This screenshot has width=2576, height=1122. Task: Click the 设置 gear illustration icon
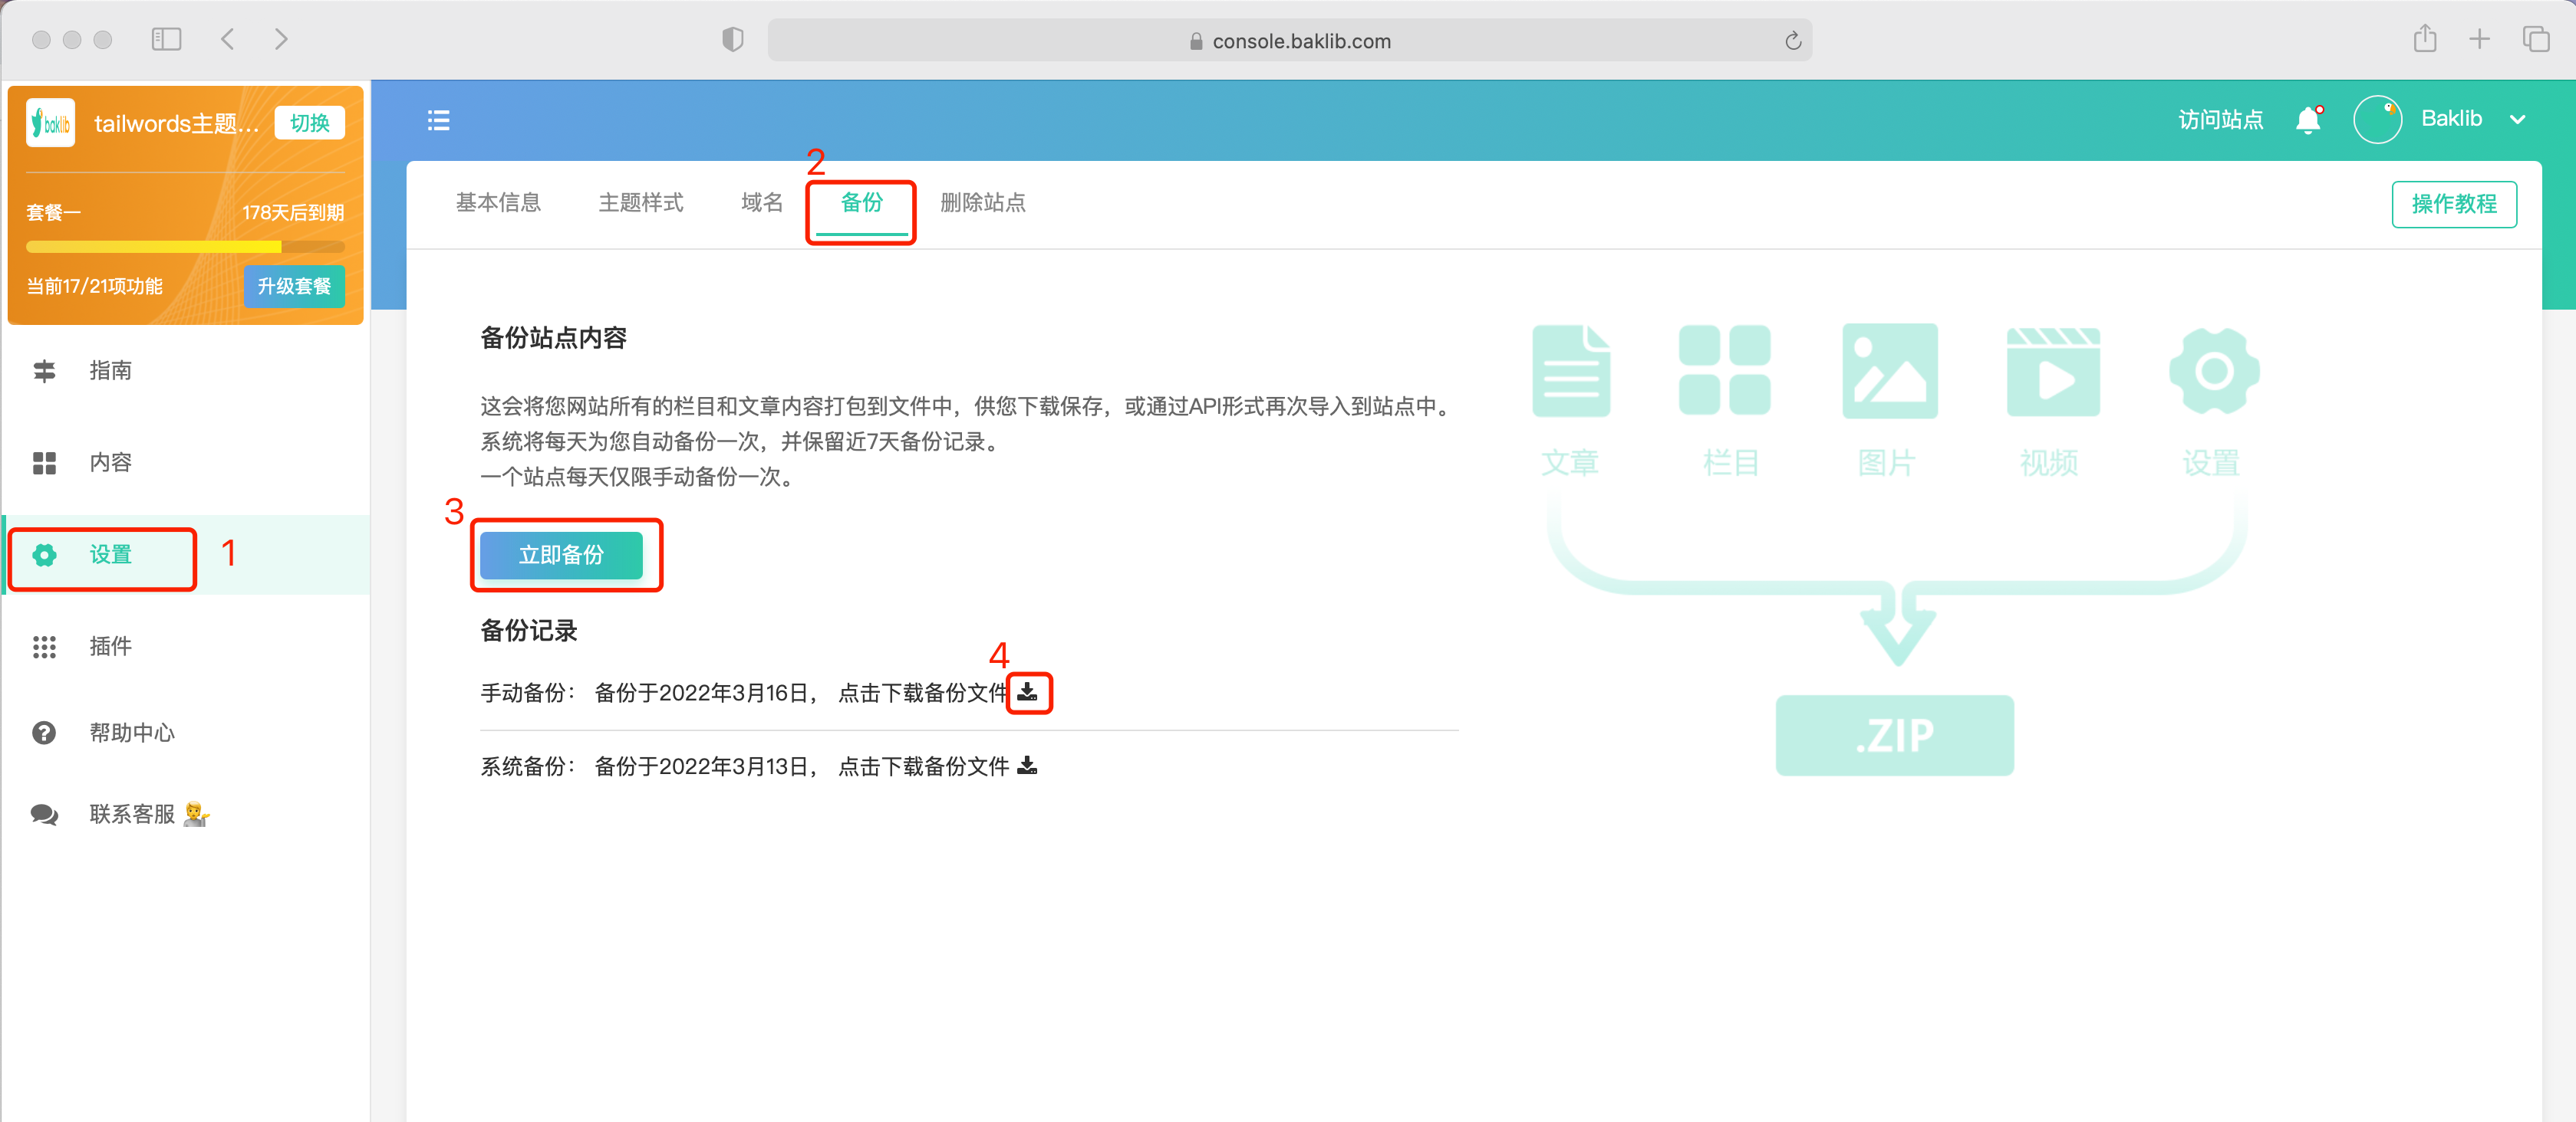(2214, 372)
